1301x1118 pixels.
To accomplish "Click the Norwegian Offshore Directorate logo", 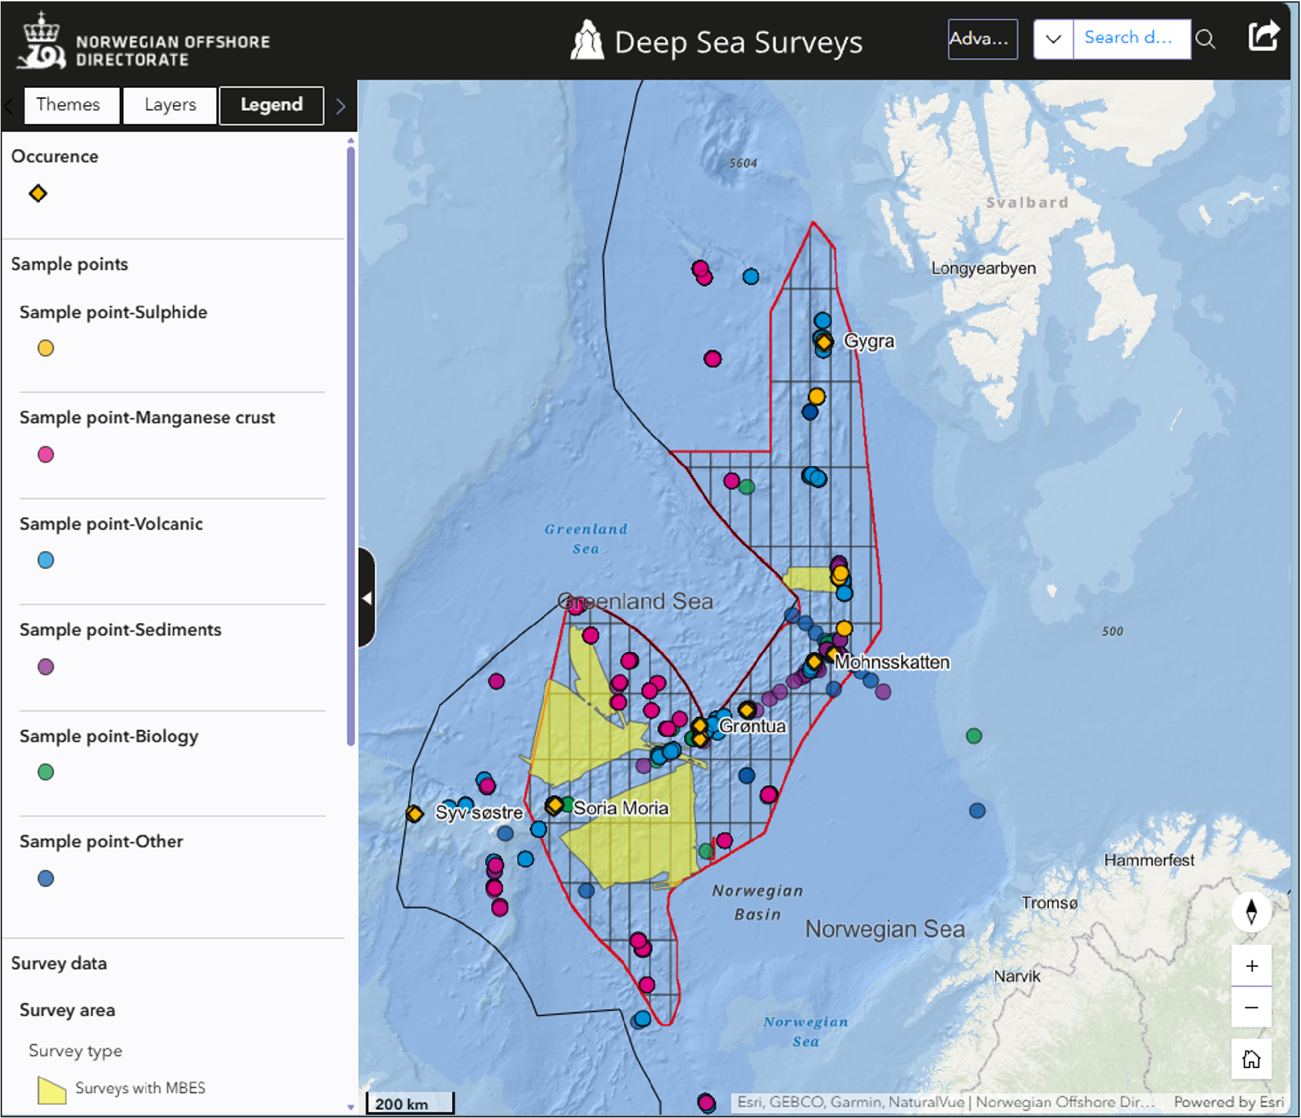I will (x=144, y=42).
